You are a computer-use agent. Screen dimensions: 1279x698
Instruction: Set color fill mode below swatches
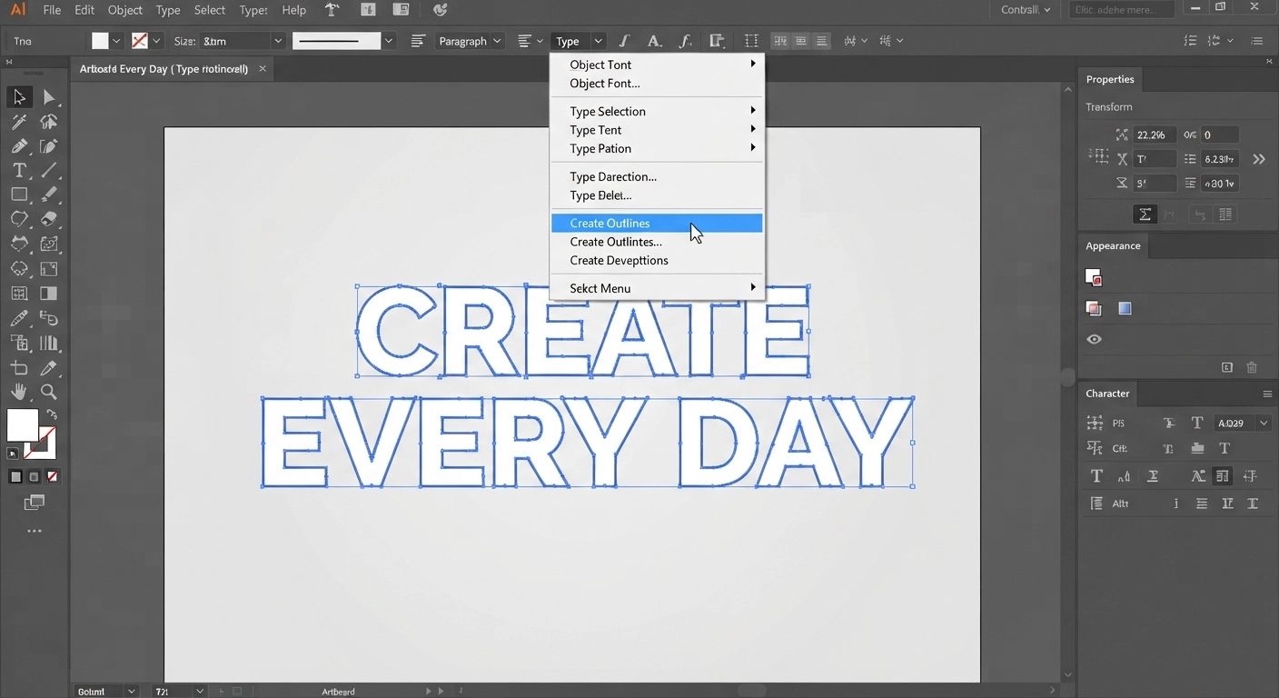[x=15, y=476]
